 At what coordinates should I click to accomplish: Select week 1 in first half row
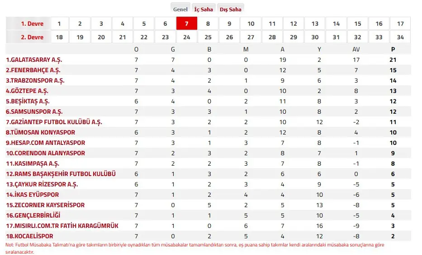coord(59,23)
